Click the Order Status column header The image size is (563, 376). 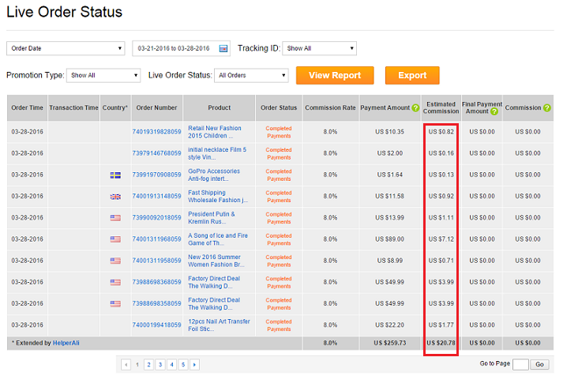tap(279, 107)
